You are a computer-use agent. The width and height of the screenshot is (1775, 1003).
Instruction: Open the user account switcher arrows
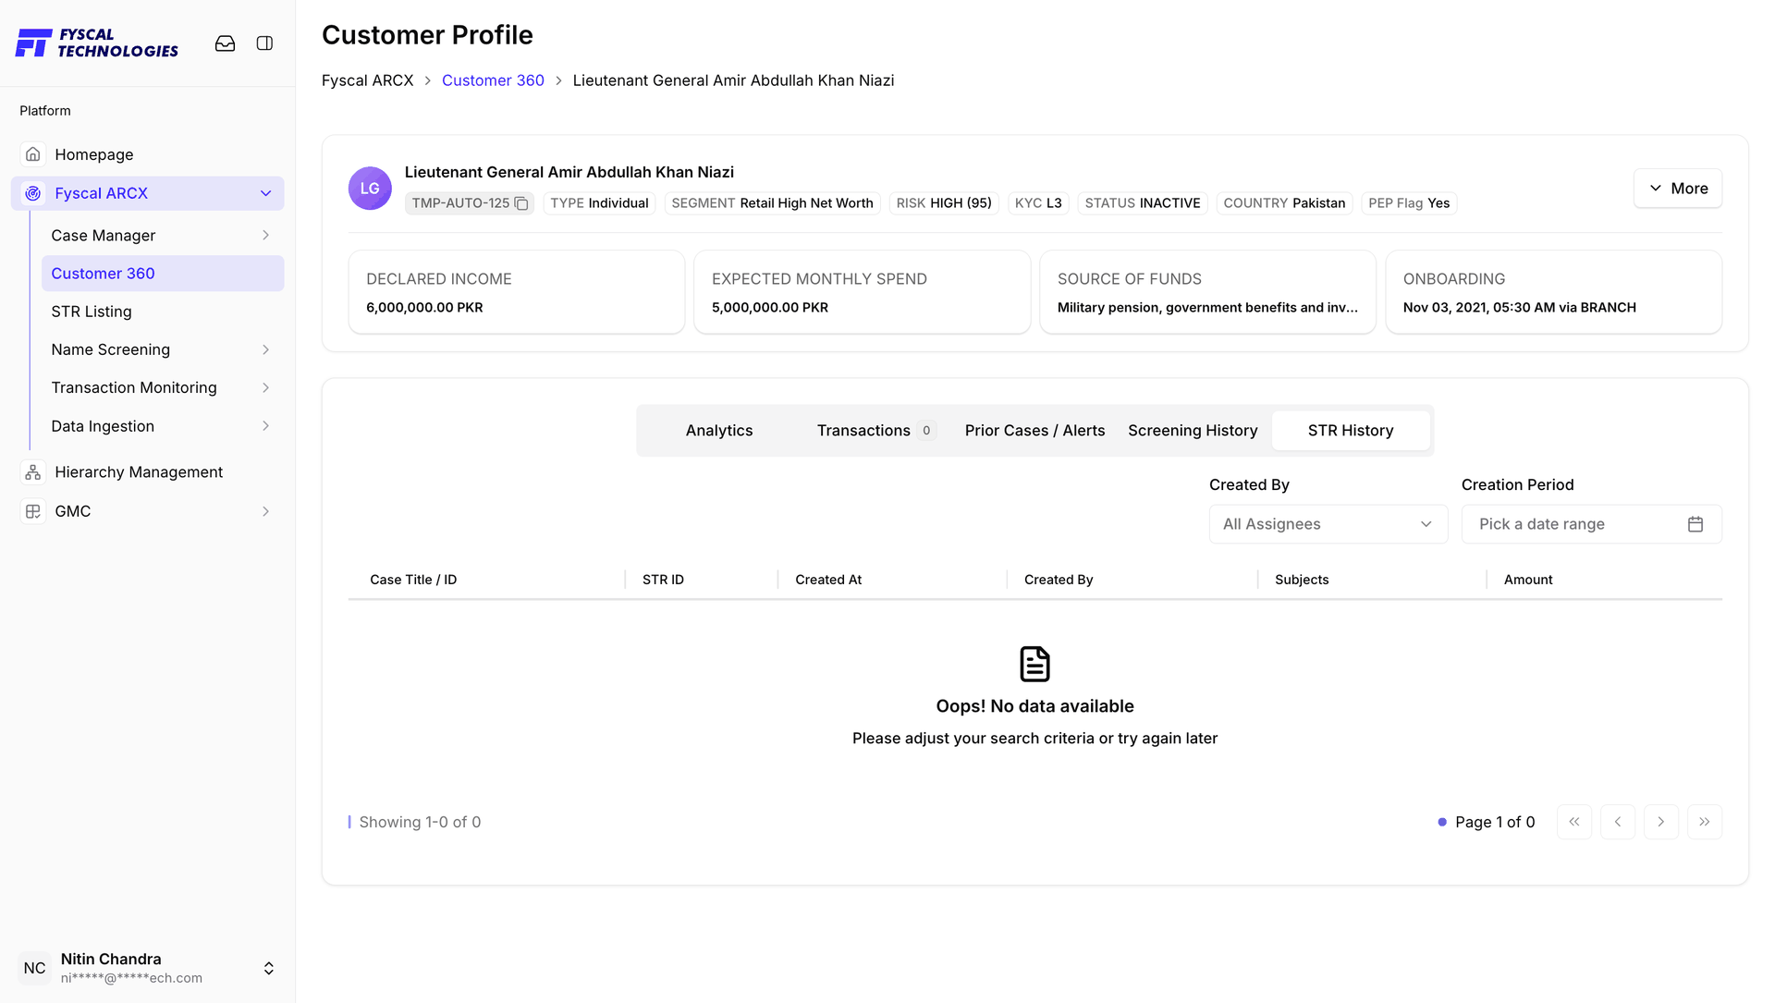pos(269,968)
